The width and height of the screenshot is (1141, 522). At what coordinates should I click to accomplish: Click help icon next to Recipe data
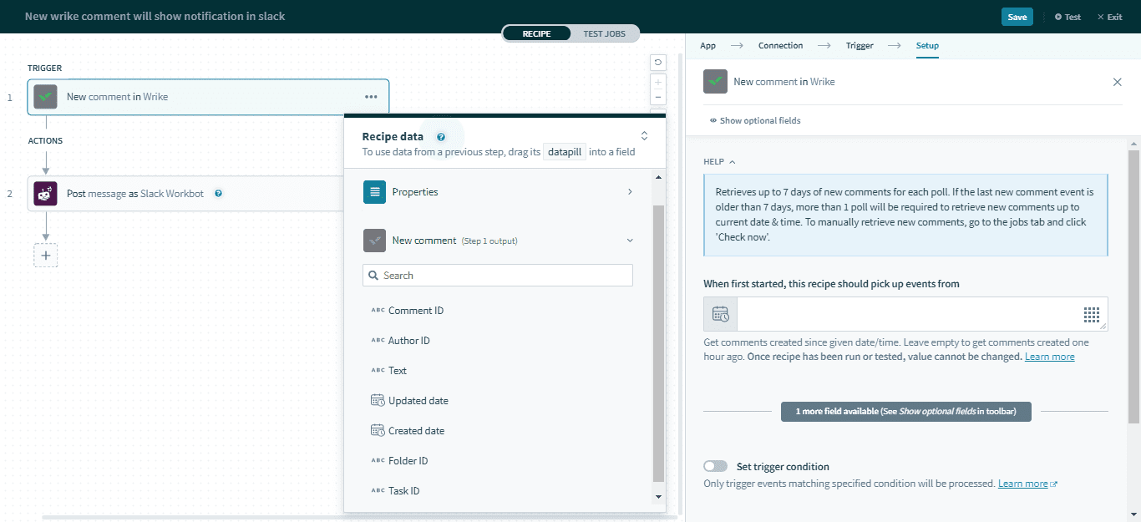440,137
